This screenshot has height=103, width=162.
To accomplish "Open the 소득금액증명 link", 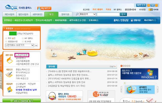I will click(22, 55).
